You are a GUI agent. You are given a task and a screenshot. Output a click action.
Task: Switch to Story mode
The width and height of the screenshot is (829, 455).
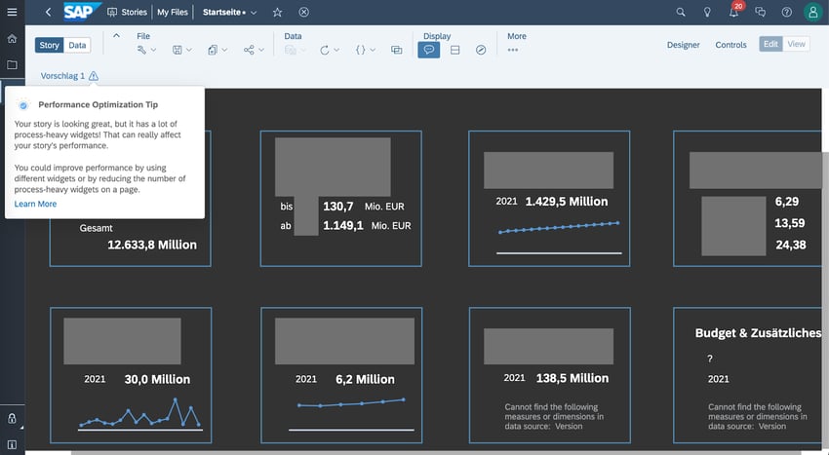pyautogui.click(x=49, y=45)
